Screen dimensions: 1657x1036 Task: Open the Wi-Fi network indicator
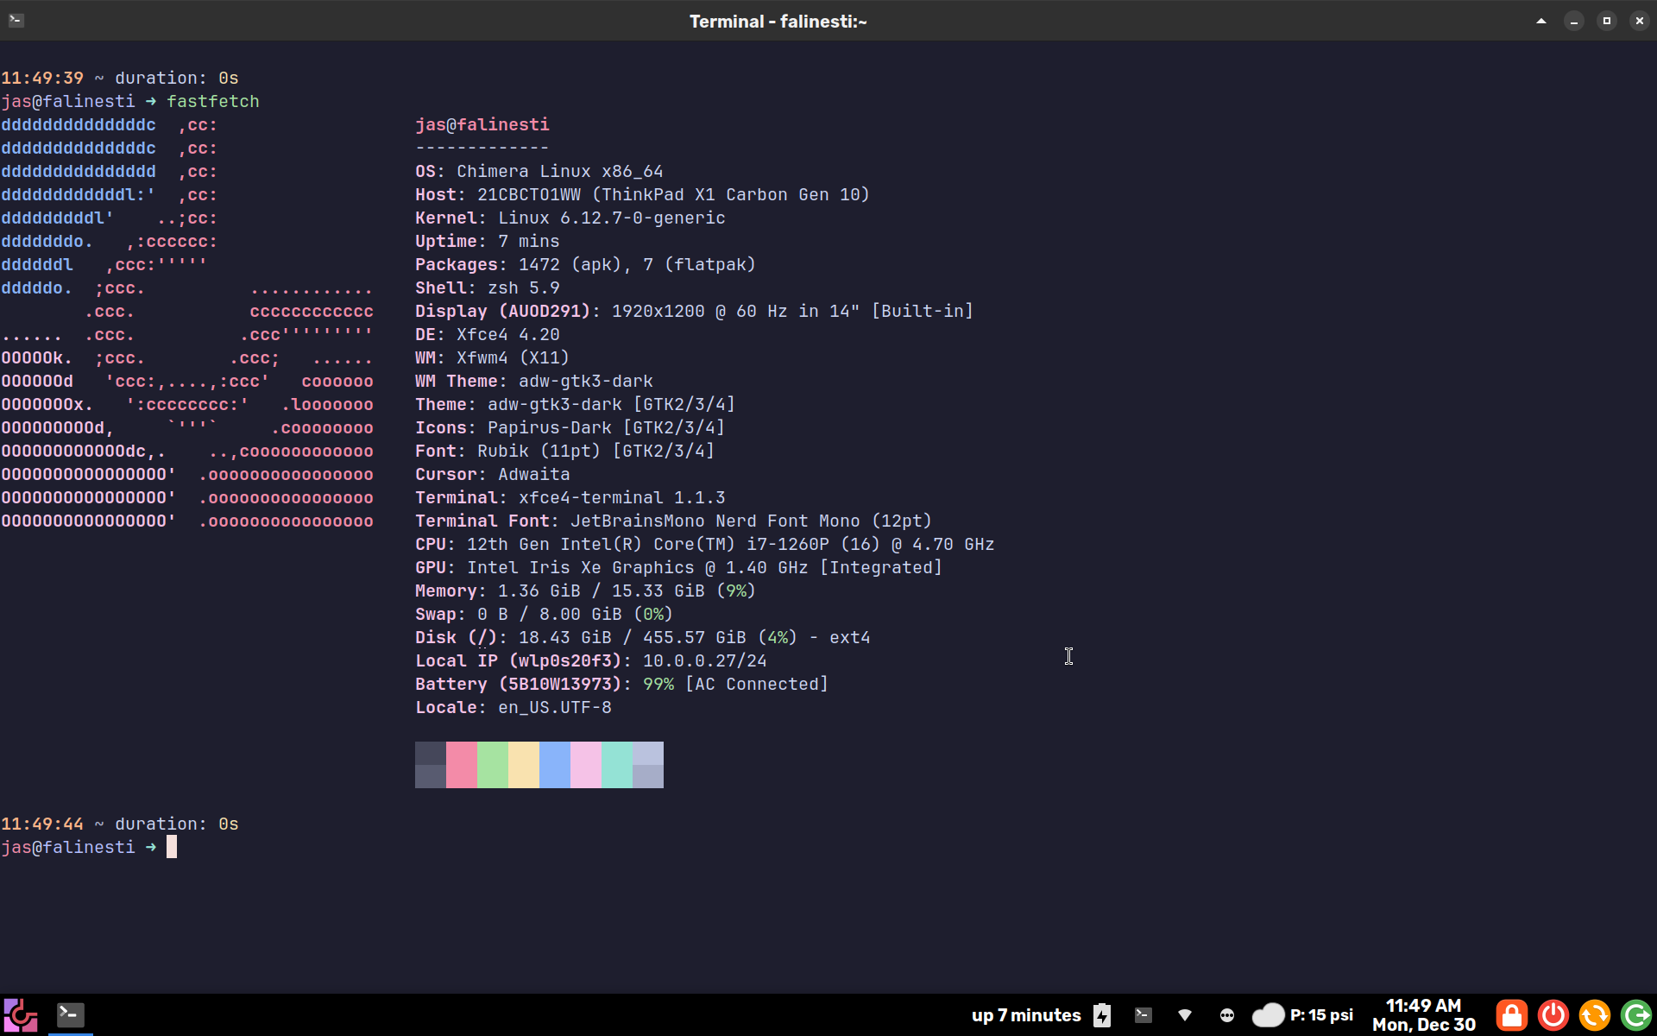[1185, 1015]
